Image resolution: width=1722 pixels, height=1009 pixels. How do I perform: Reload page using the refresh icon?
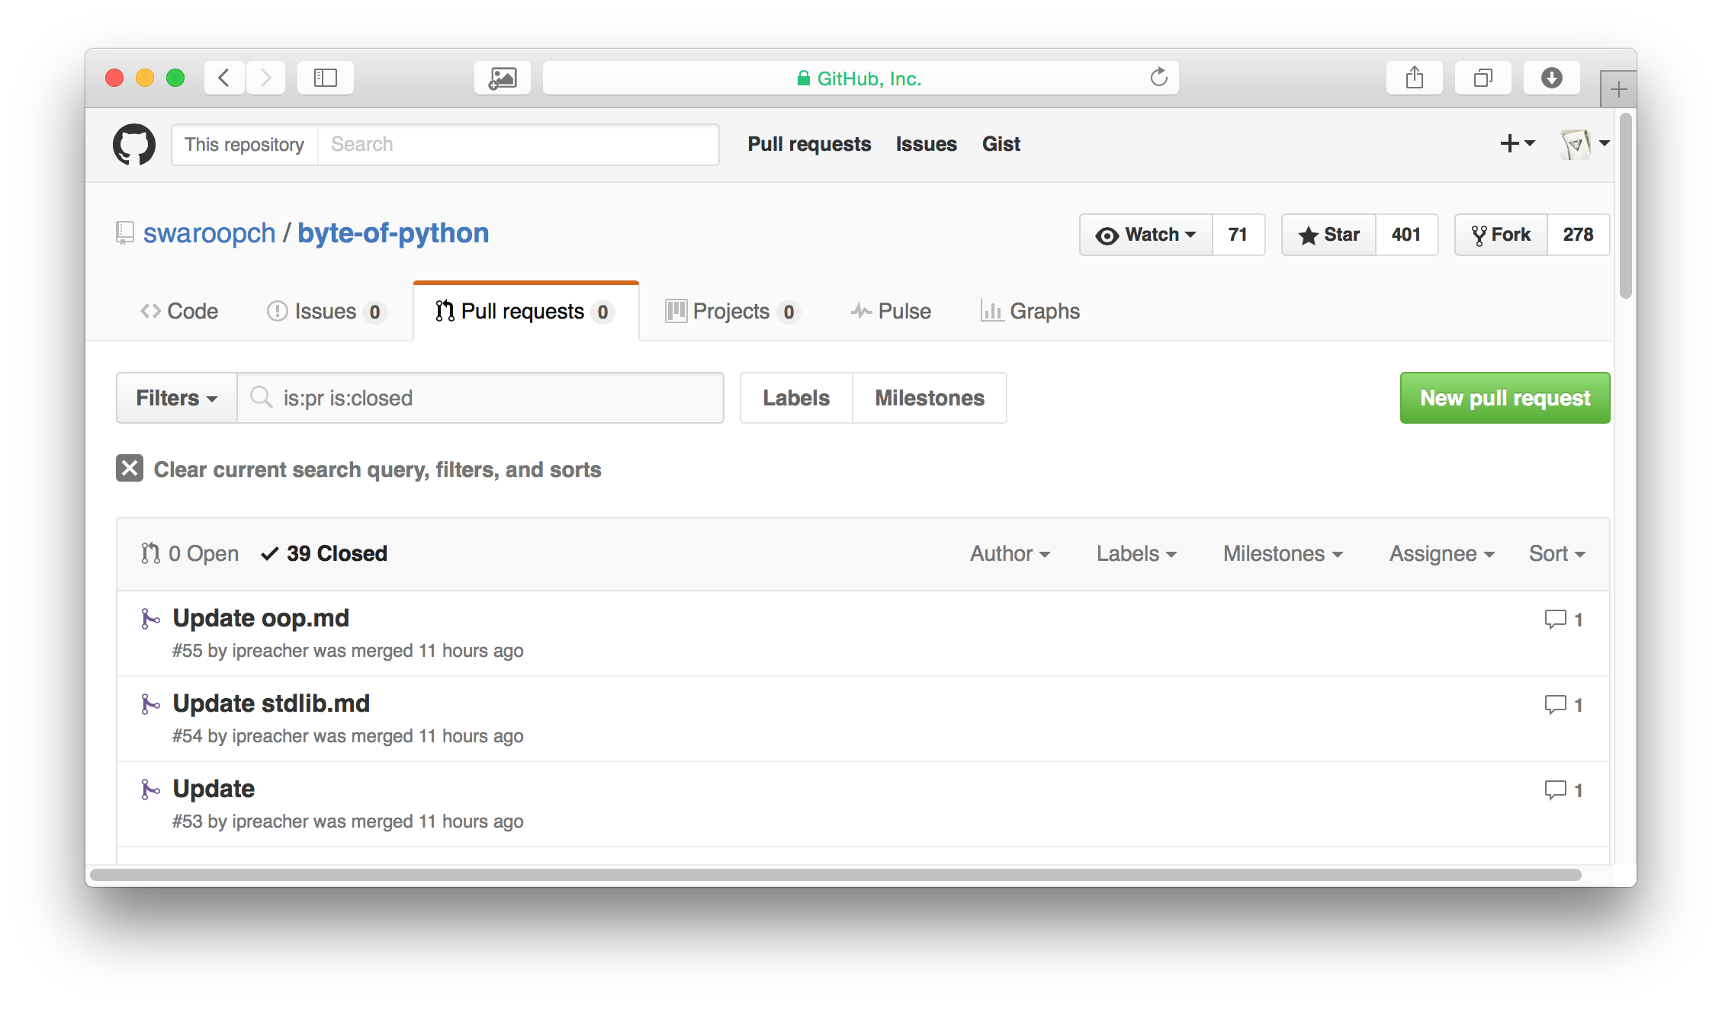click(1158, 78)
